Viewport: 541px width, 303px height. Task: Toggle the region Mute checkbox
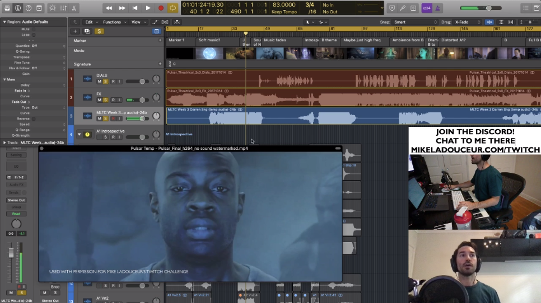34,29
